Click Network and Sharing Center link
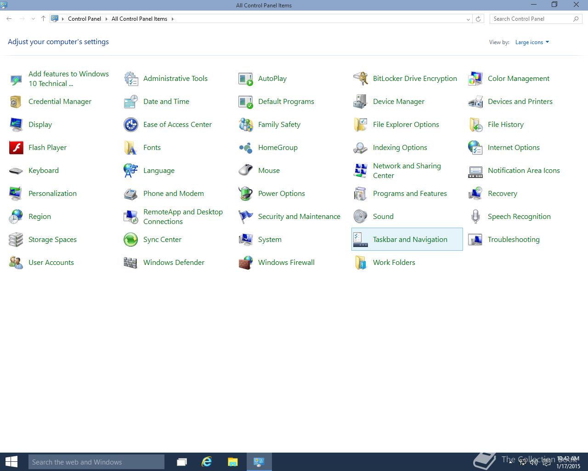 point(407,171)
